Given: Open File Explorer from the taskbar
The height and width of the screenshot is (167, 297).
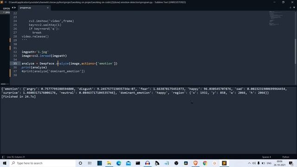Looking at the screenshot, I should 109,163.
